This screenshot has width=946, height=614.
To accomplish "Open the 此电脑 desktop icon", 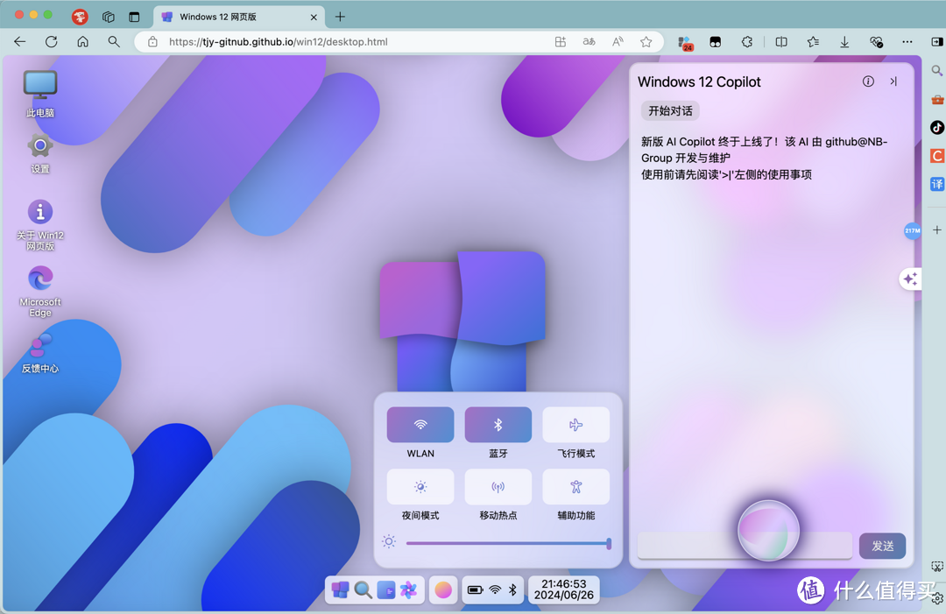I will [x=39, y=93].
